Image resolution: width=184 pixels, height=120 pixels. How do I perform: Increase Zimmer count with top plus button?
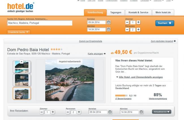[x=138, y=22]
